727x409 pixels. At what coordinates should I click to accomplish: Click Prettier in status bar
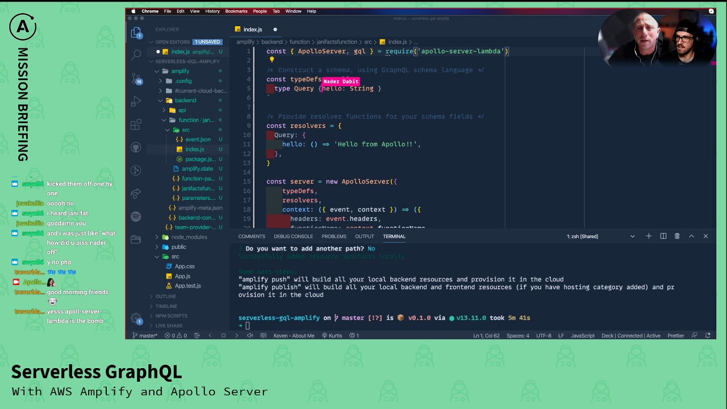pos(675,336)
